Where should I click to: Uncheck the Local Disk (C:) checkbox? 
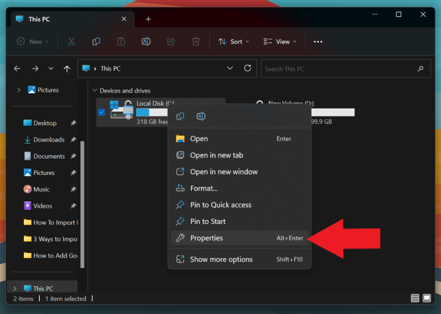coord(102,112)
